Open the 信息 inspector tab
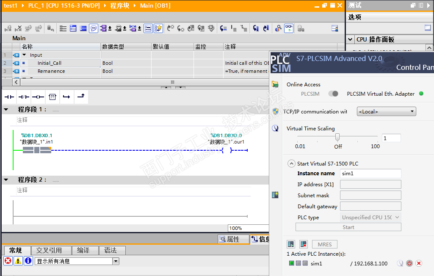The width and height of the screenshot is (434, 276). click(x=260, y=239)
